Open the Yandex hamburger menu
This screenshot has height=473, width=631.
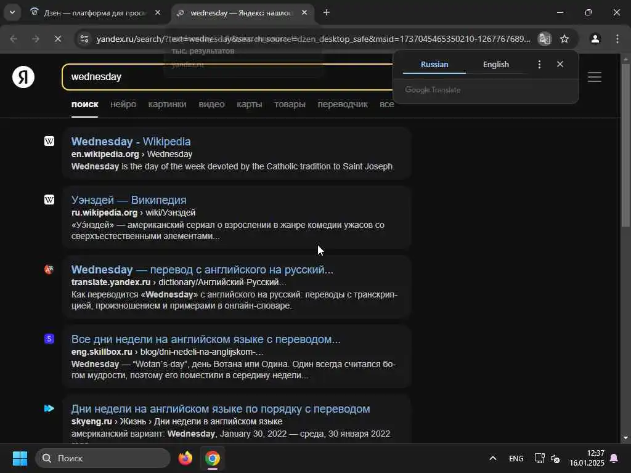click(x=595, y=77)
